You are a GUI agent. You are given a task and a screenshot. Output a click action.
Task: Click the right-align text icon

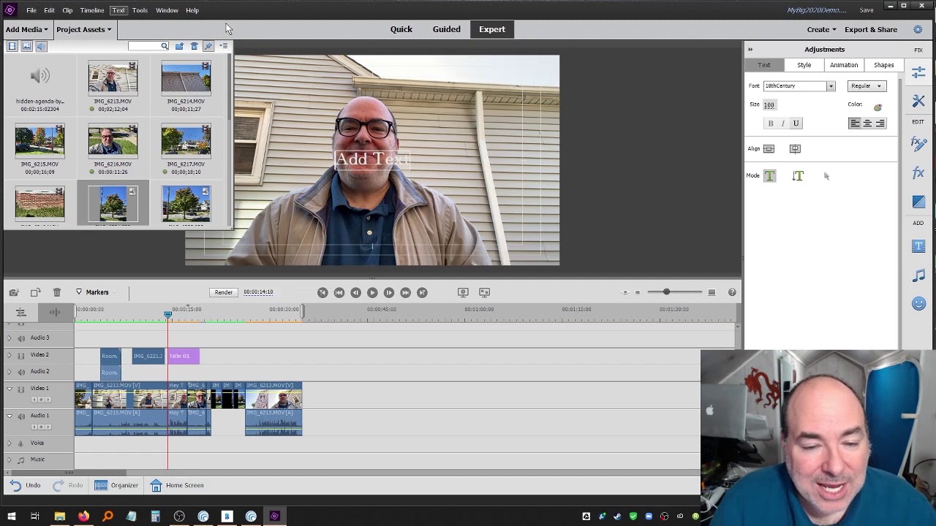[880, 123]
